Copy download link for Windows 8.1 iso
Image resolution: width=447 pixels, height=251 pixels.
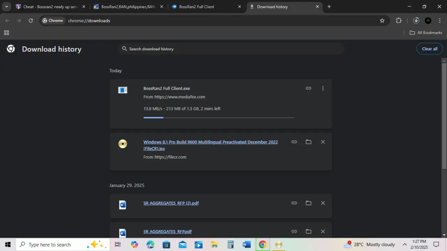point(294,142)
